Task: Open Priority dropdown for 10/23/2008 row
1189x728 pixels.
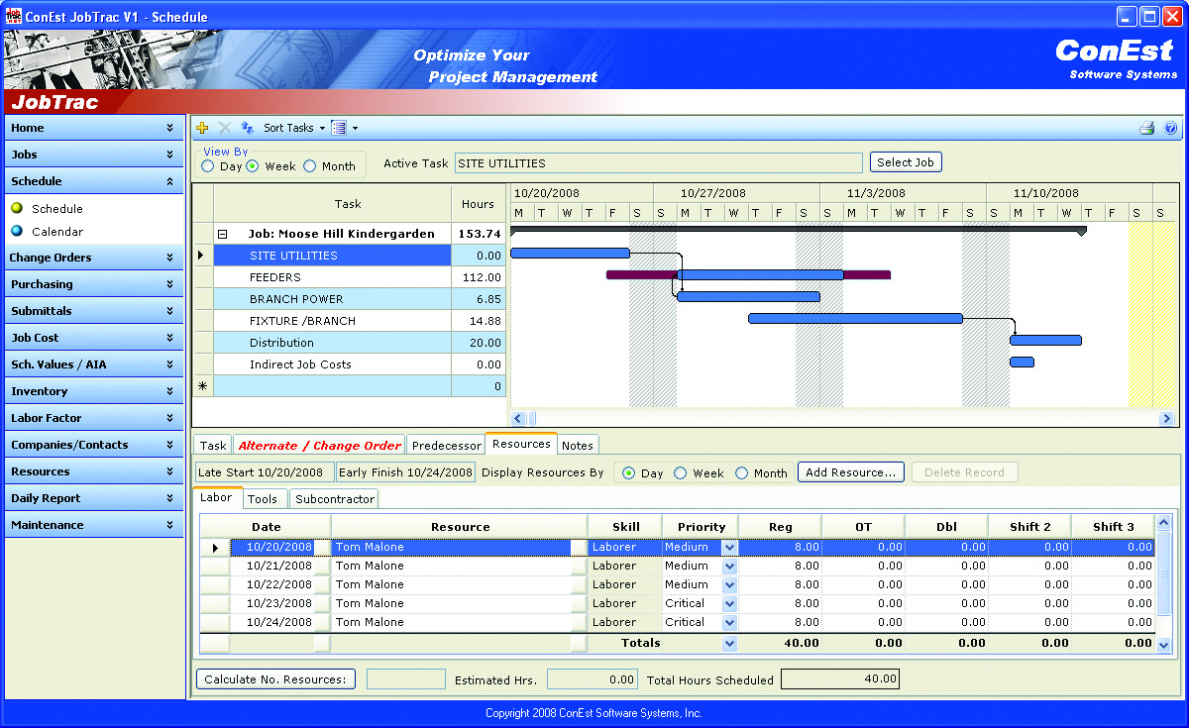Action: pyautogui.click(x=730, y=604)
